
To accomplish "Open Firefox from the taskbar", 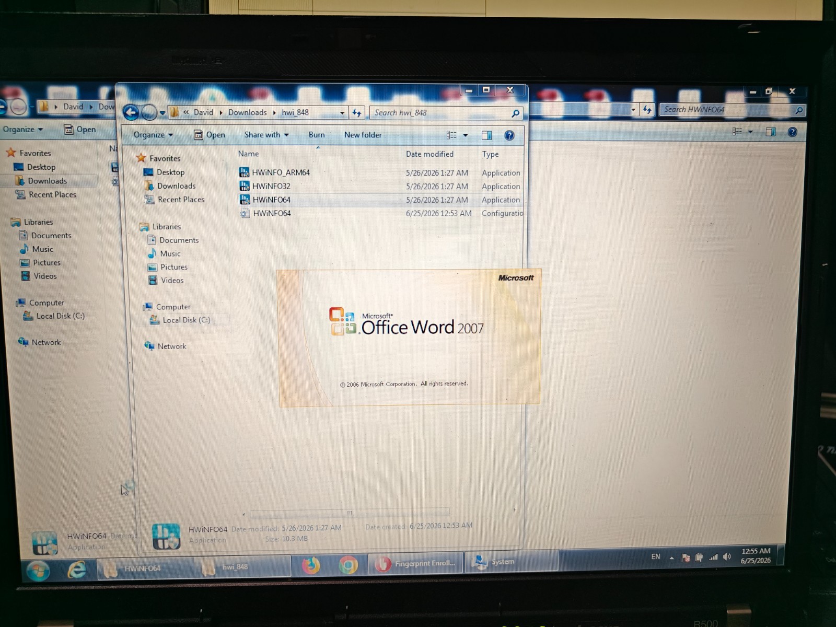I will pos(311,565).
